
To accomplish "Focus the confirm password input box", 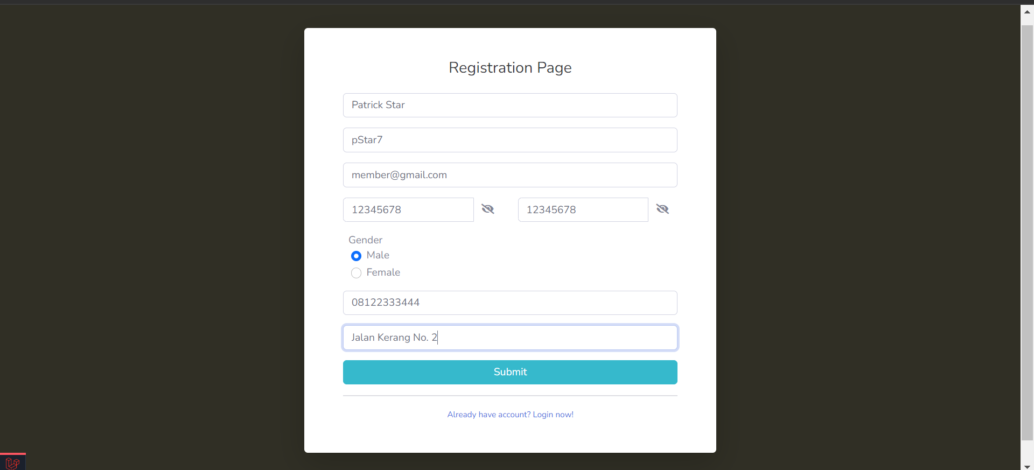I will coord(583,210).
